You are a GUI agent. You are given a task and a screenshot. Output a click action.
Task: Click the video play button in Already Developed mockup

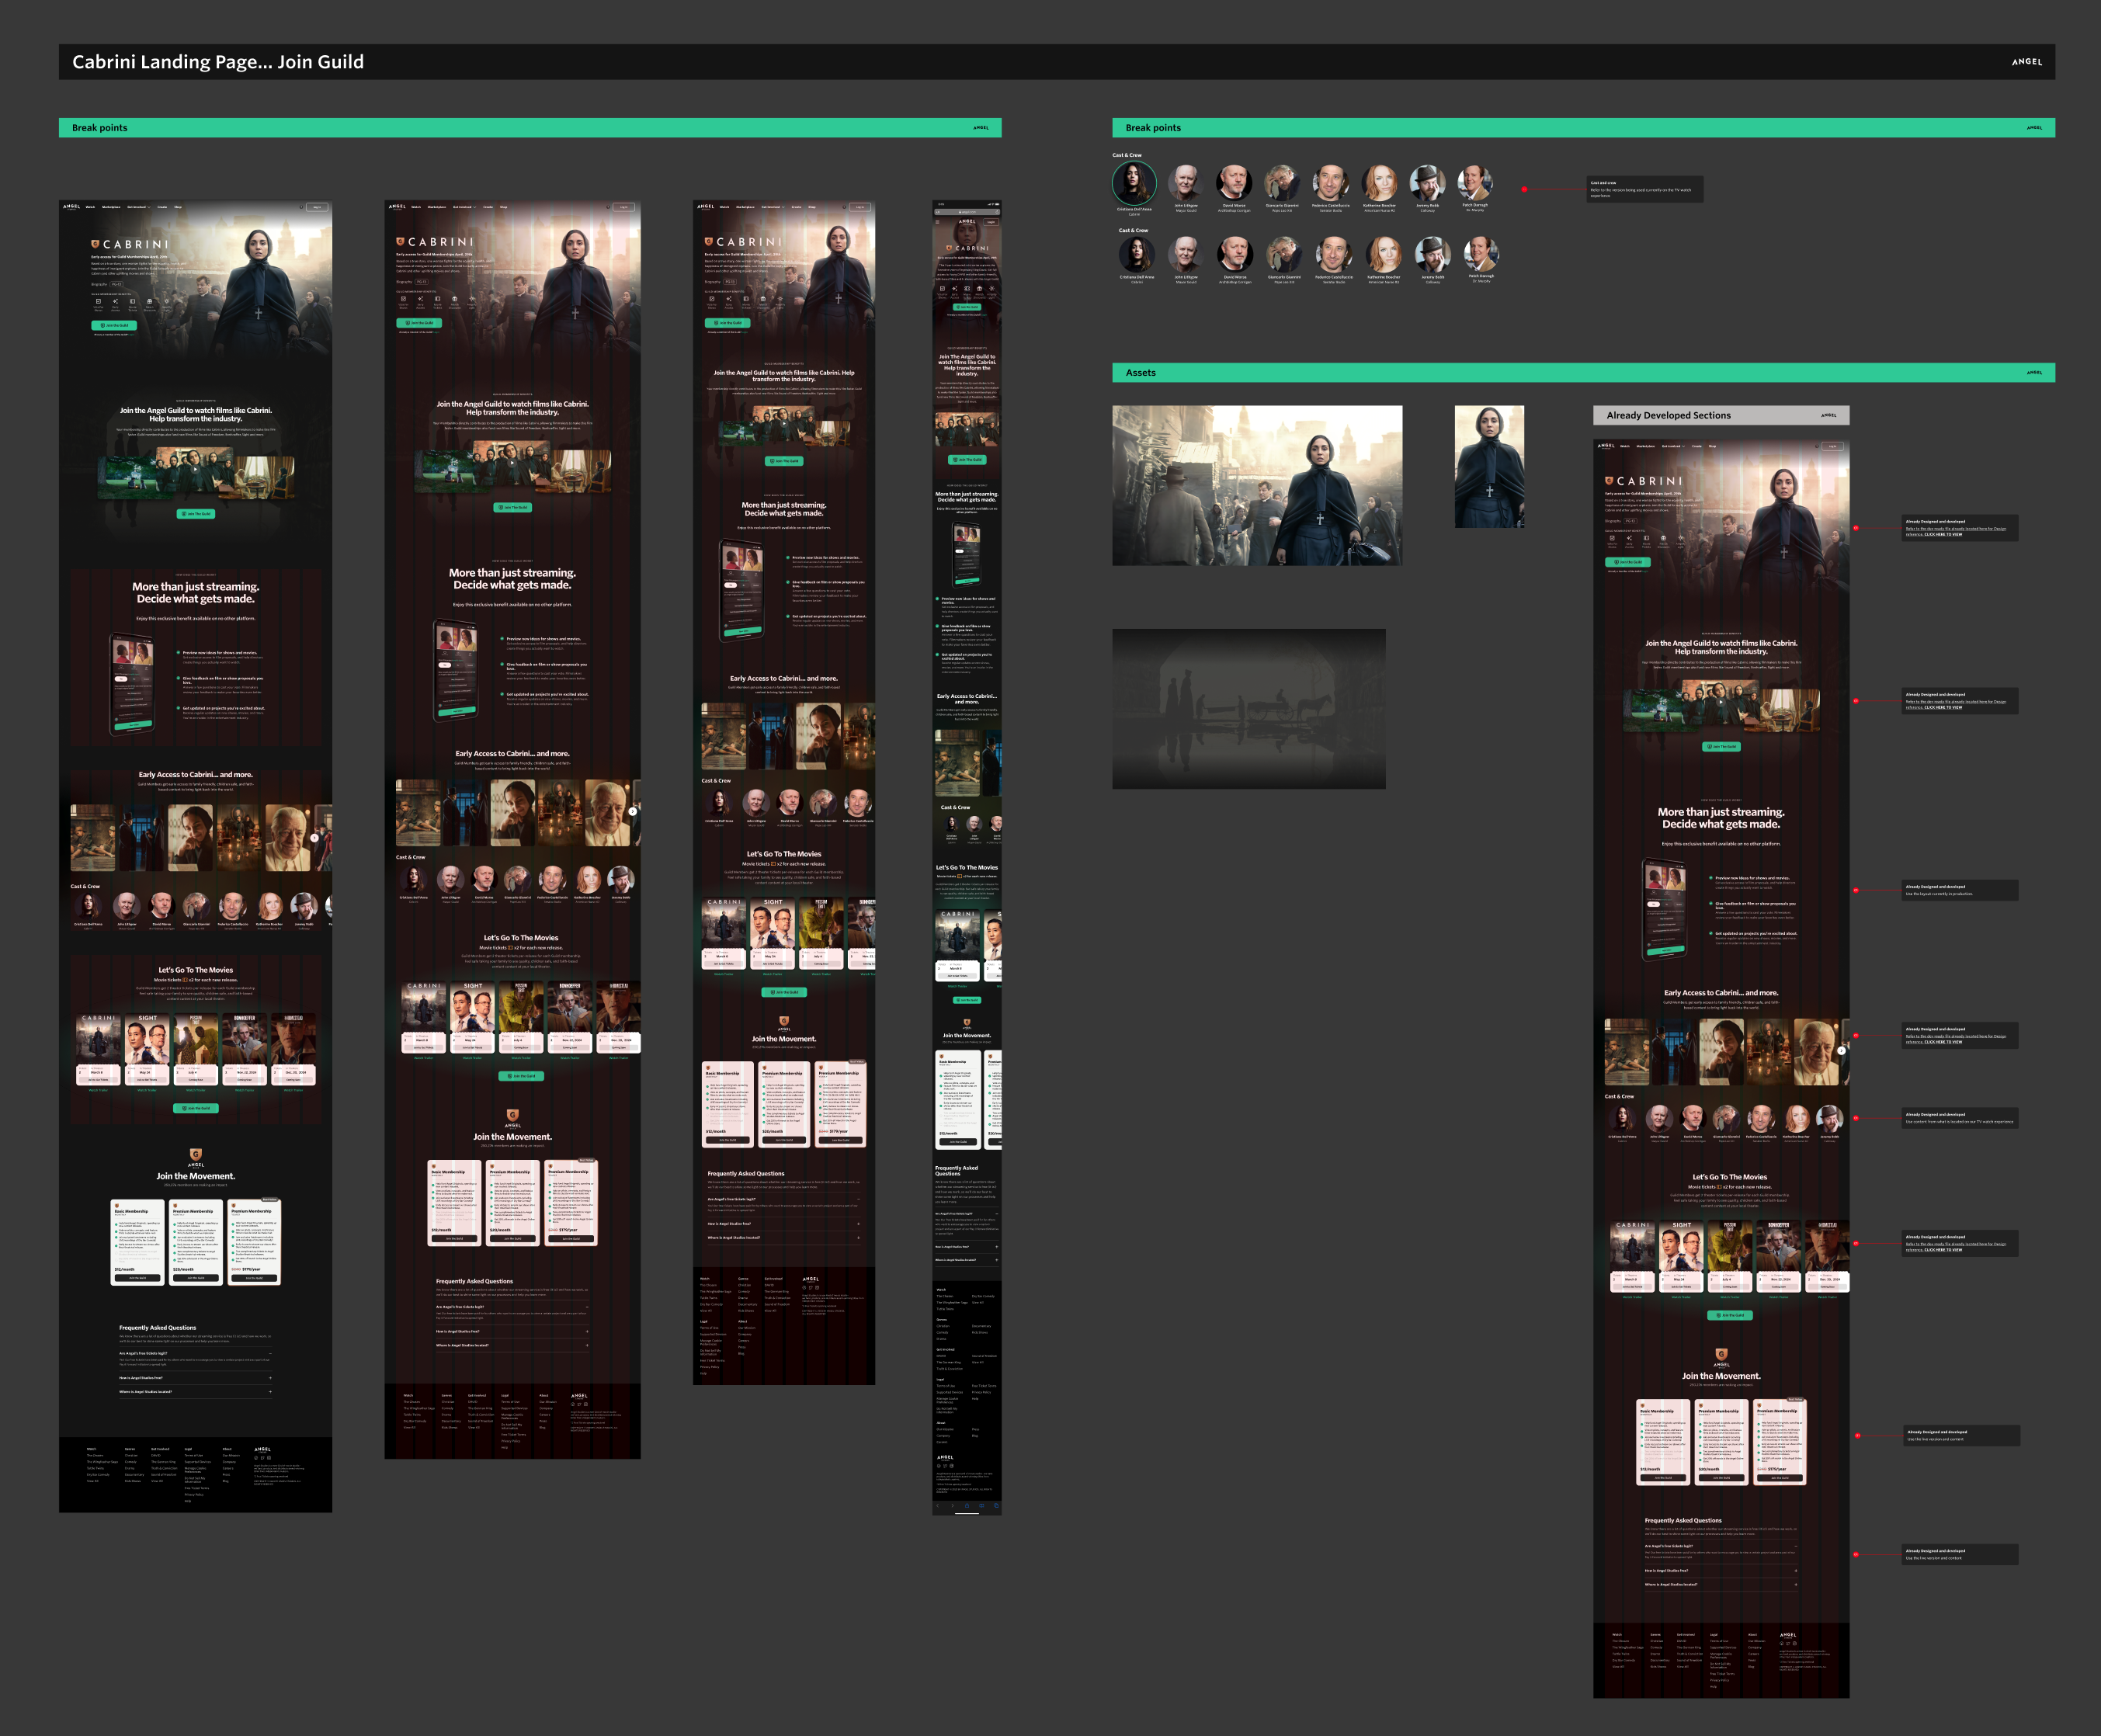click(x=1720, y=703)
